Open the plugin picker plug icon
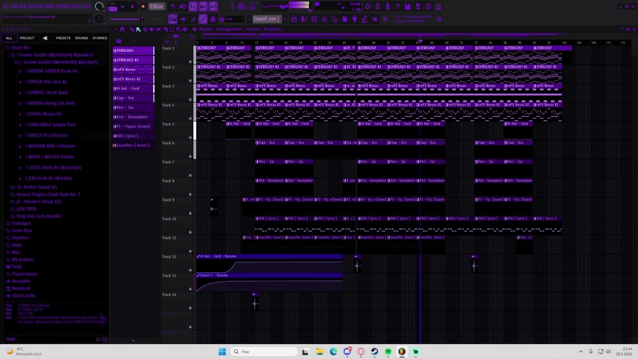This screenshot has width=638, height=359. [x=354, y=19]
